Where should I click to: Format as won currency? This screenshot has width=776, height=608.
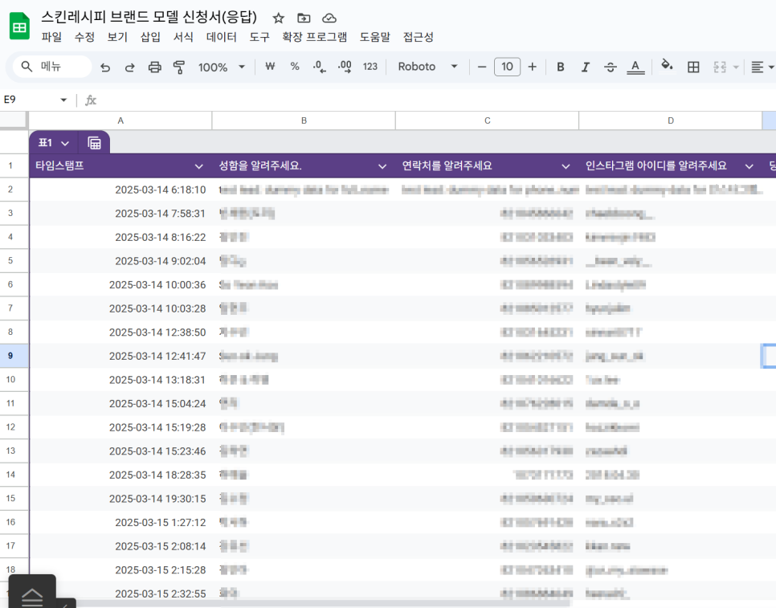tap(270, 67)
